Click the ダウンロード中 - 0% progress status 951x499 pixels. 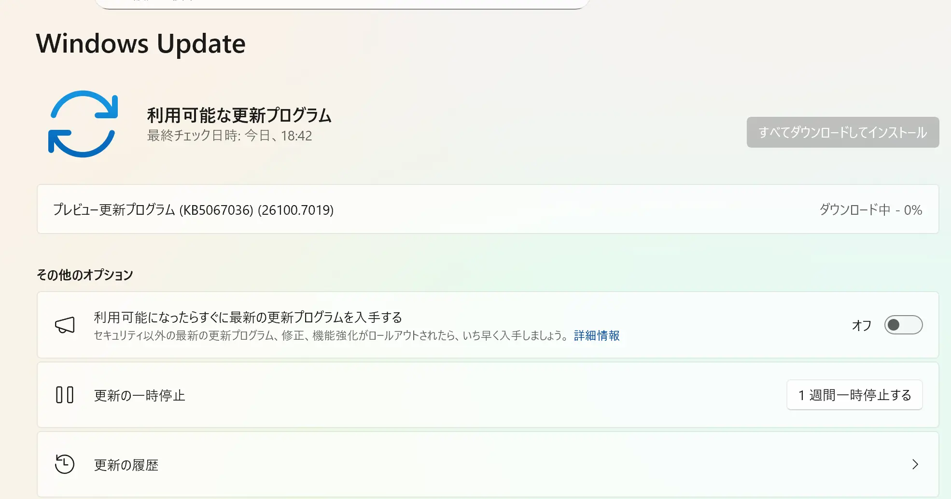tap(870, 210)
